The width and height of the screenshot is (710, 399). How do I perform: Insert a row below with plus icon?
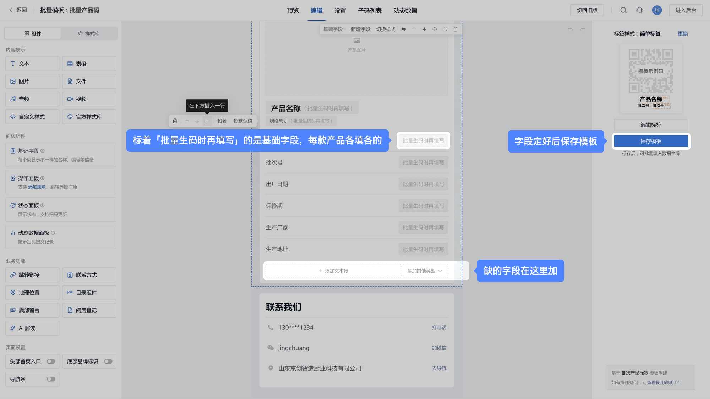click(207, 121)
